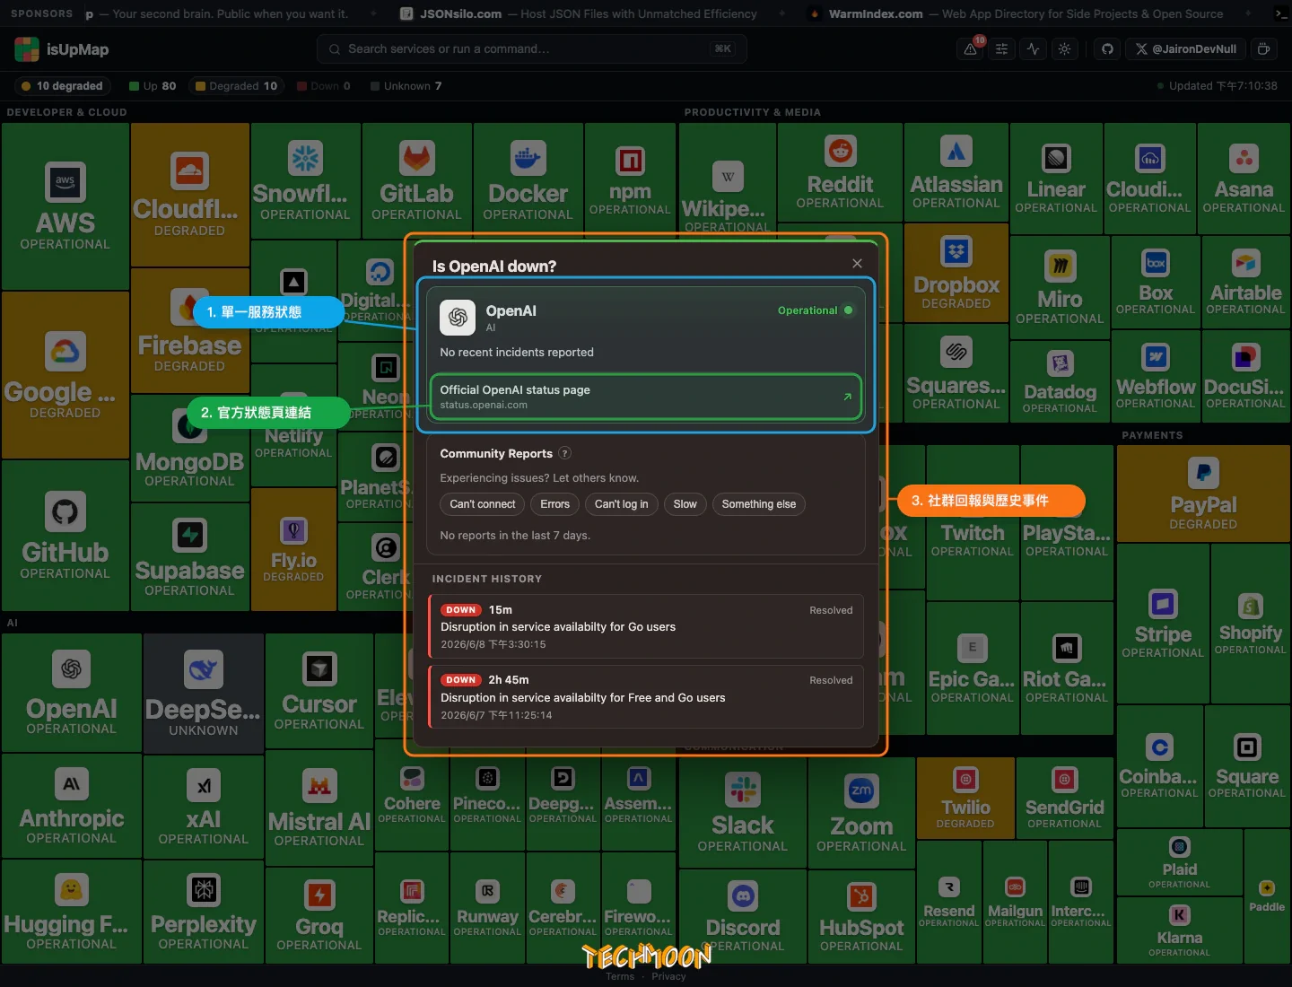Open the Asana service tile
Image resolution: width=1292 pixels, height=987 pixels.
pos(1244,179)
